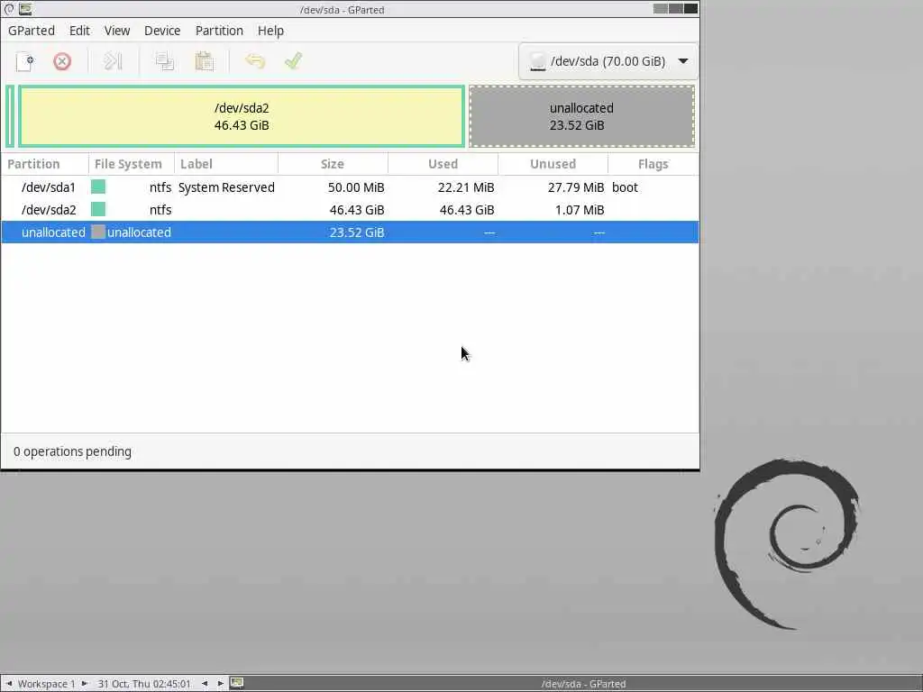Click the 50.00 MiB size cell

[356, 187]
